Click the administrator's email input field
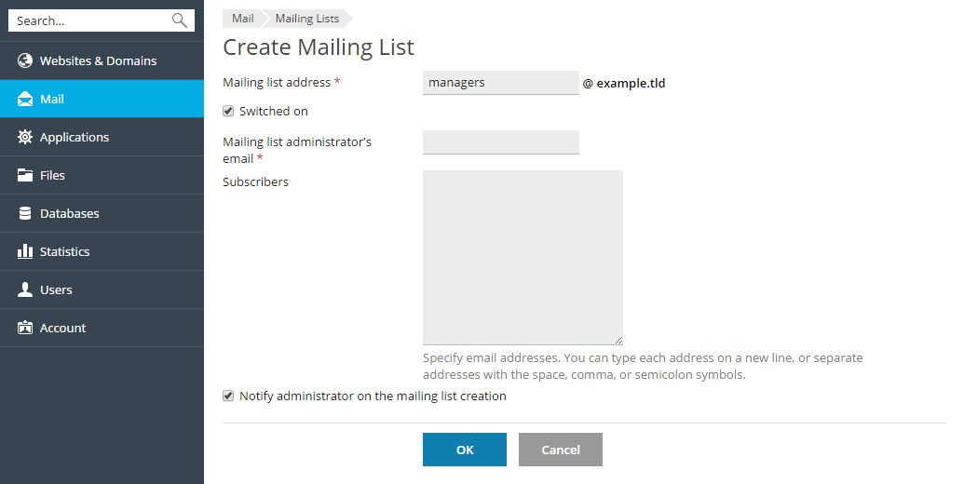Screen dimensions: 964x484 (x=500, y=142)
